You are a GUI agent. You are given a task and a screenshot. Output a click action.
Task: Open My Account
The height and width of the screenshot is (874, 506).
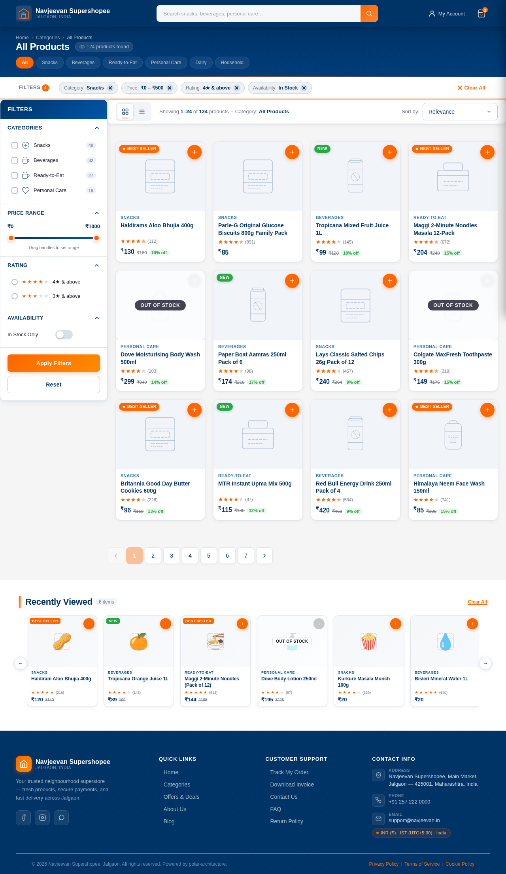coord(447,13)
